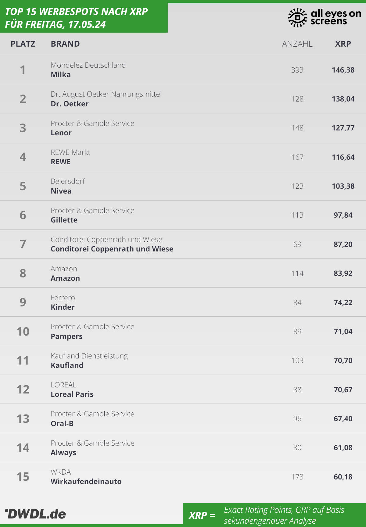Click the REWE brand name
Screen dimensions: 366x527
tap(61, 162)
